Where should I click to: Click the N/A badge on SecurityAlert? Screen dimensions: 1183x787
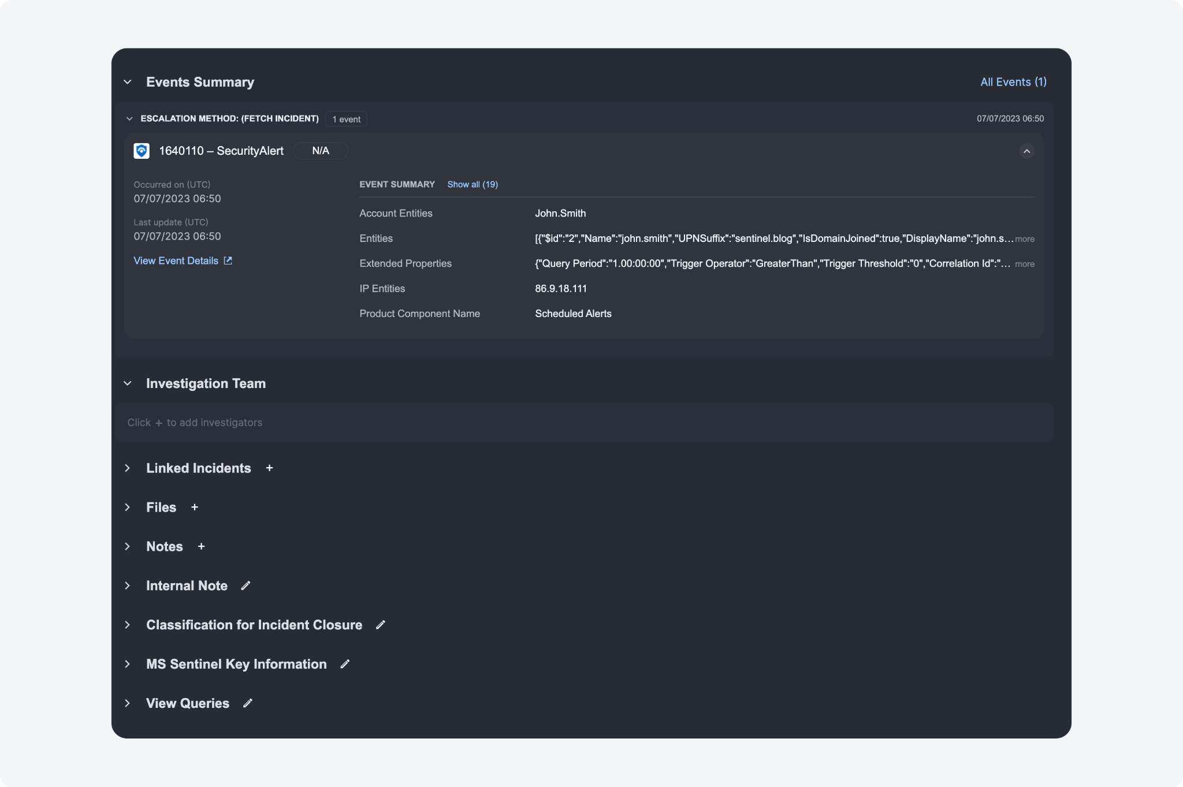pyautogui.click(x=321, y=151)
